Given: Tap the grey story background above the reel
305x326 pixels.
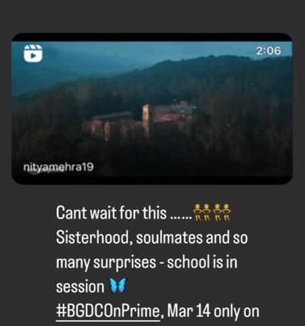Looking at the screenshot, I should coord(152,16).
